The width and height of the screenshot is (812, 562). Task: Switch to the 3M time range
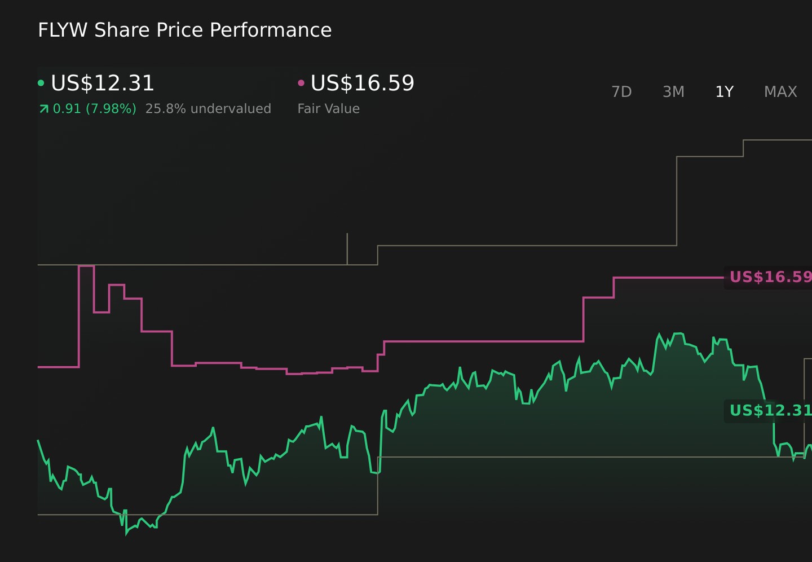coord(673,91)
